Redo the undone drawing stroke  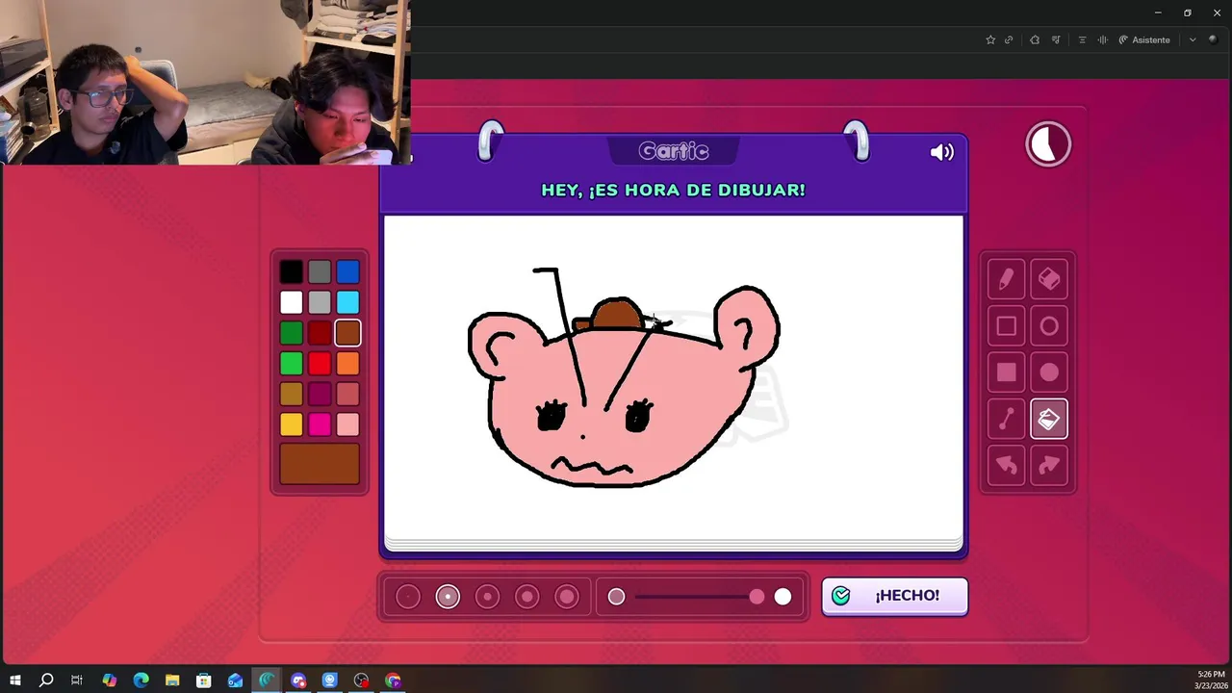pos(1049,465)
